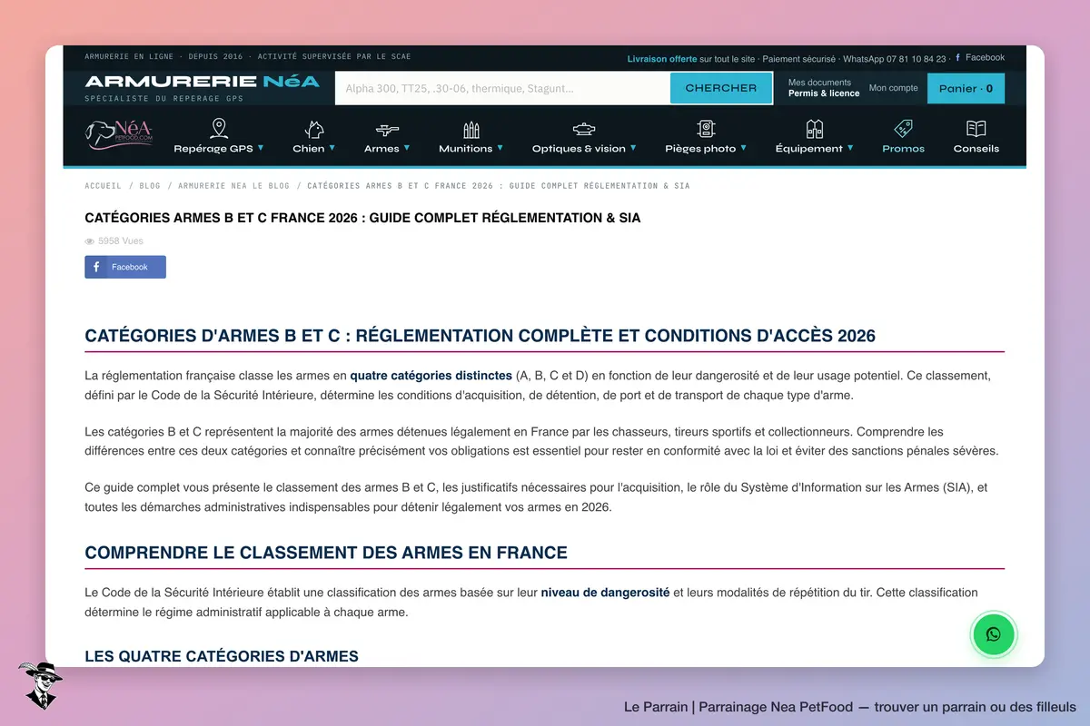The height and width of the screenshot is (726, 1090).
Task: Open the Facebook link in top bar
Action: [x=980, y=57]
